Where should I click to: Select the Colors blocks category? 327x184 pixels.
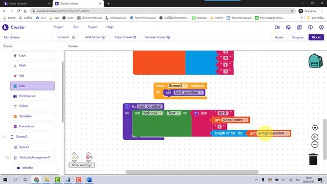coord(32,106)
